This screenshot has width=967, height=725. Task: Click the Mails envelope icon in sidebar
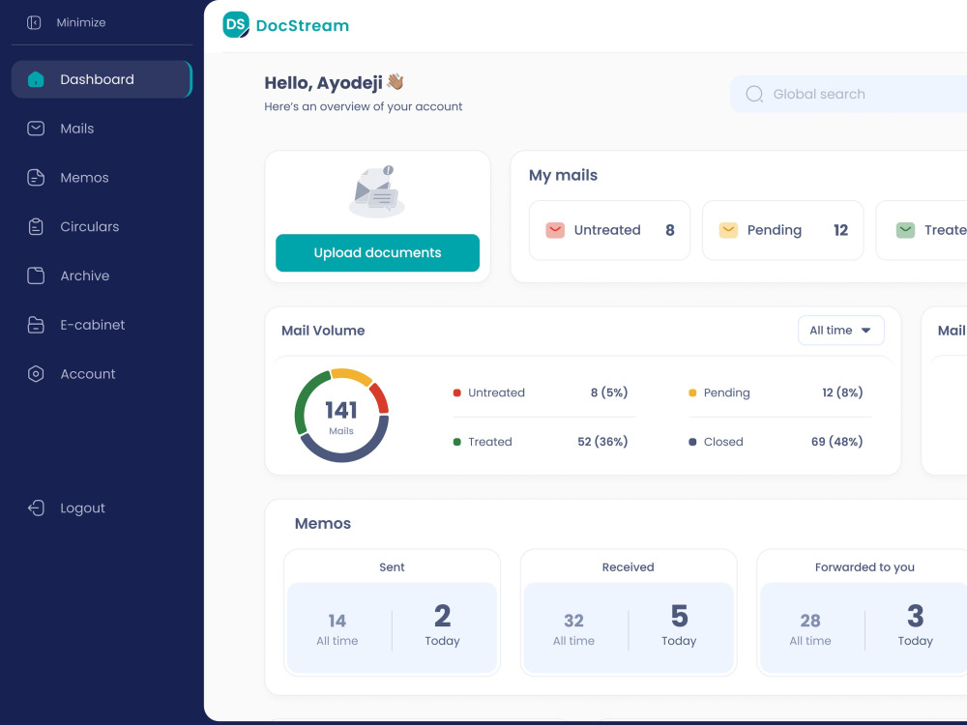36,129
